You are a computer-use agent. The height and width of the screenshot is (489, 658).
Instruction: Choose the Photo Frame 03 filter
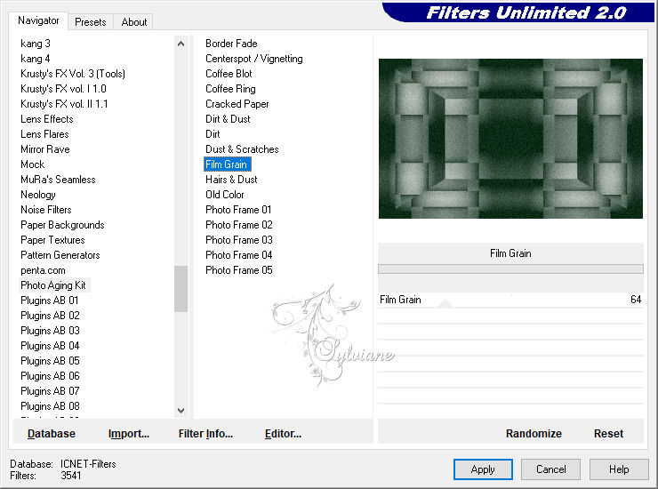(239, 240)
